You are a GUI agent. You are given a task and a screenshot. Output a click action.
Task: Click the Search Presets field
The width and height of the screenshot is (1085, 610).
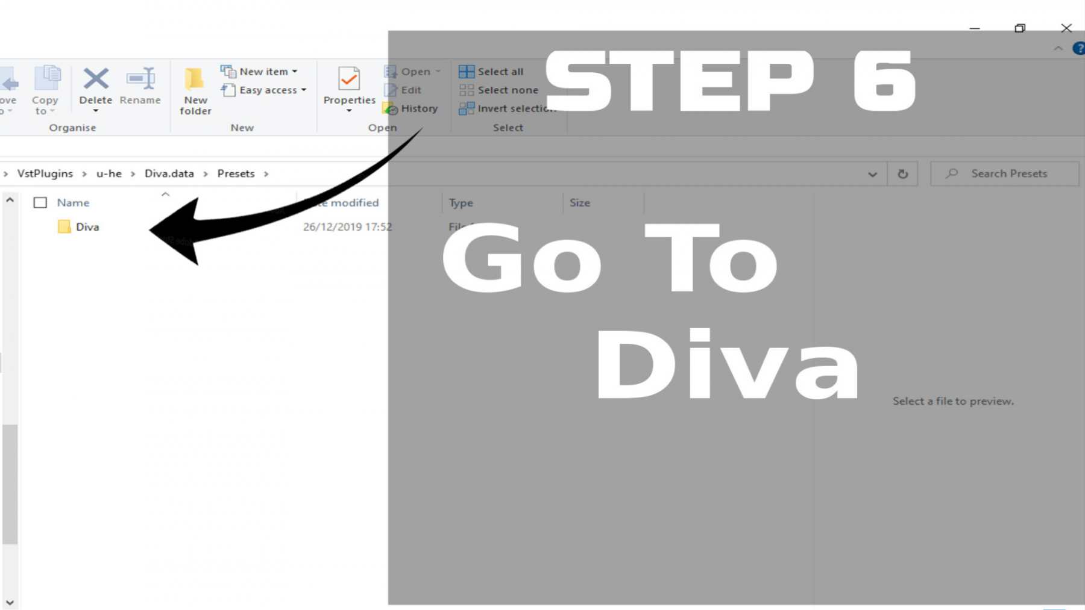pos(1005,173)
